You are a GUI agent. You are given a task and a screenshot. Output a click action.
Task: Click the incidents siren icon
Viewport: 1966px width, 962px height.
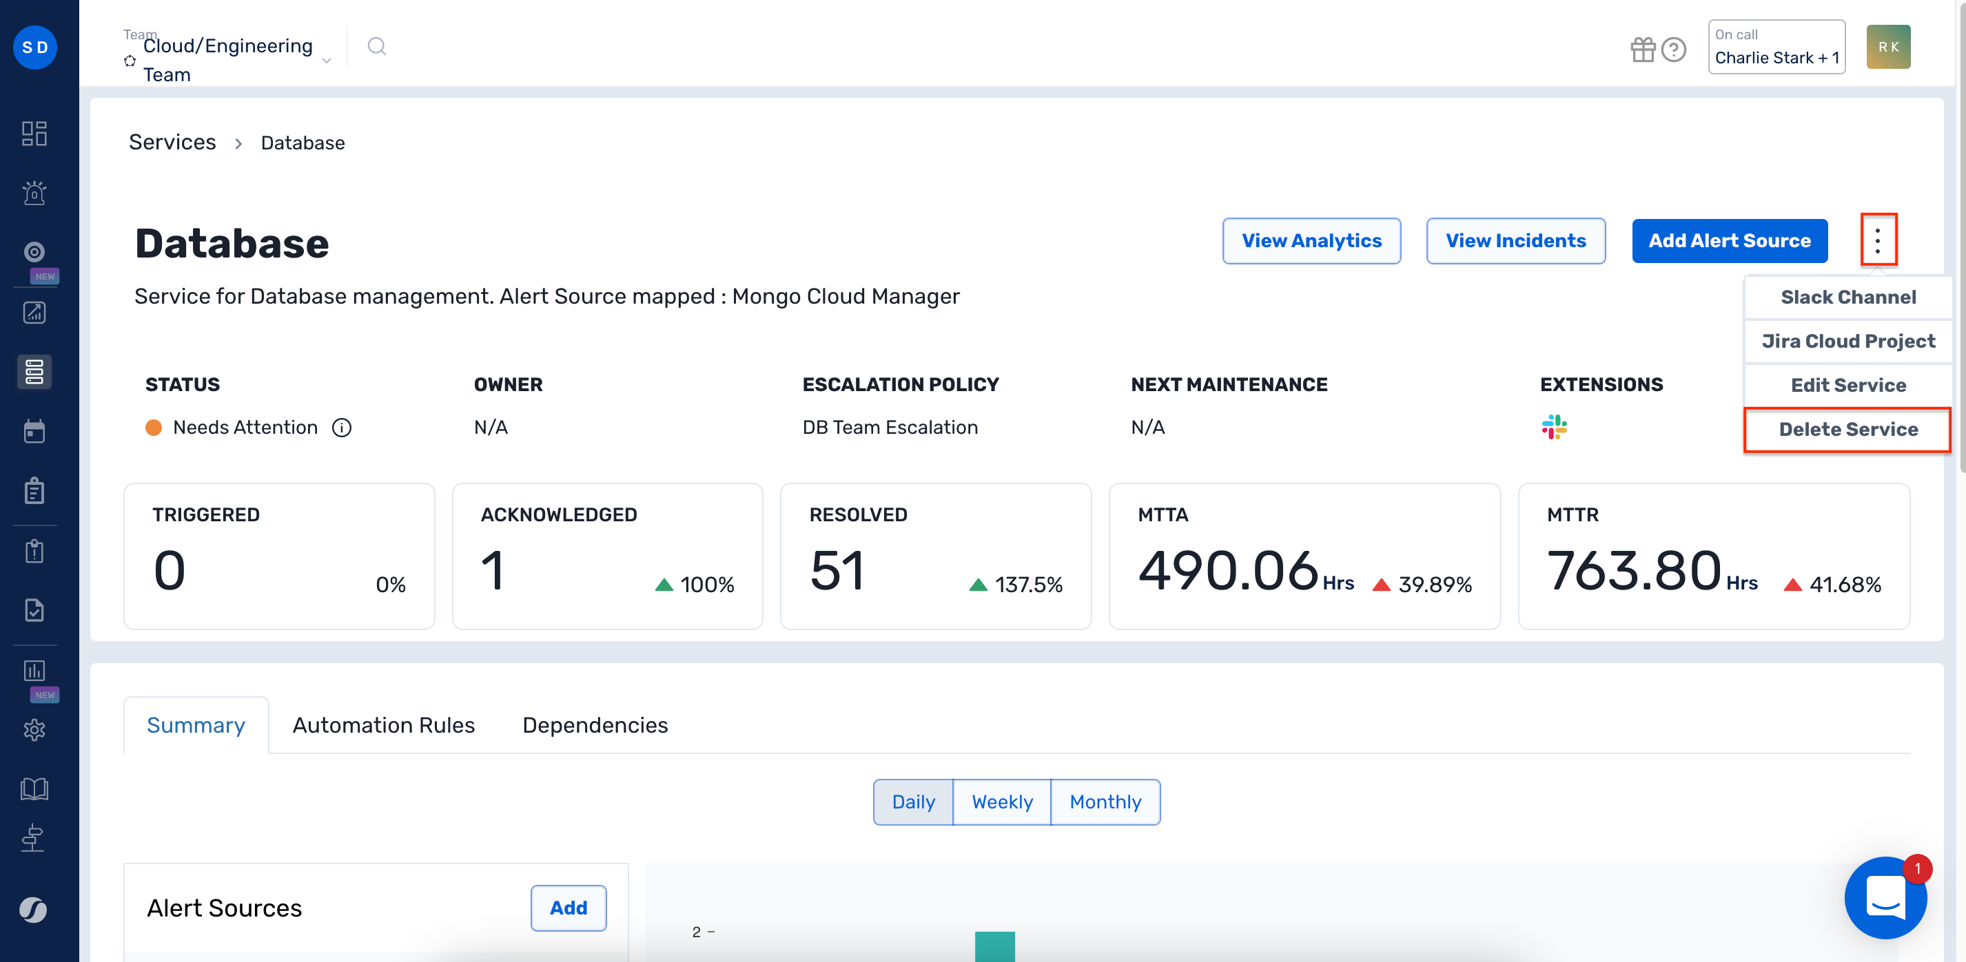(x=34, y=193)
